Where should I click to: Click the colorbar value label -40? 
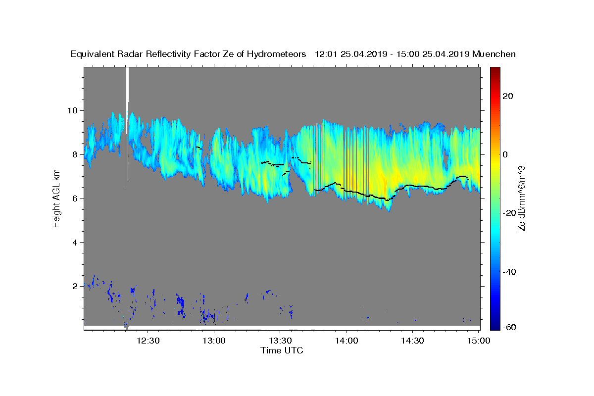[509, 272]
